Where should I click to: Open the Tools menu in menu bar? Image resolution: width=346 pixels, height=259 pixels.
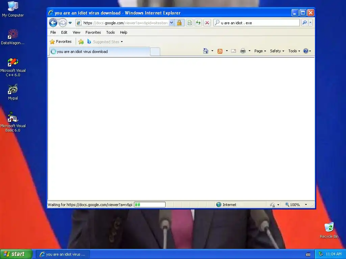click(x=110, y=32)
